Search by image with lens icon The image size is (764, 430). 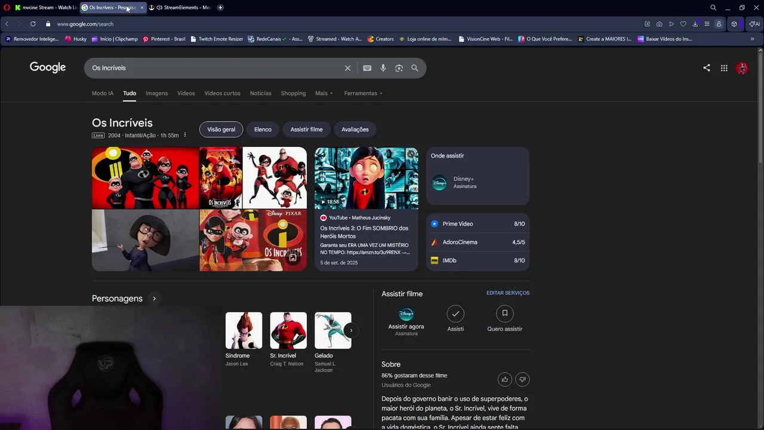(399, 68)
